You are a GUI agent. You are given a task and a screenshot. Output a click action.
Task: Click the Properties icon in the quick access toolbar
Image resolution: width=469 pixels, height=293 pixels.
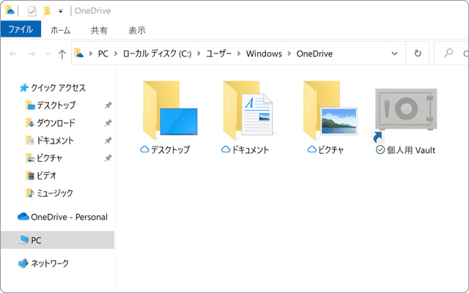tap(32, 11)
